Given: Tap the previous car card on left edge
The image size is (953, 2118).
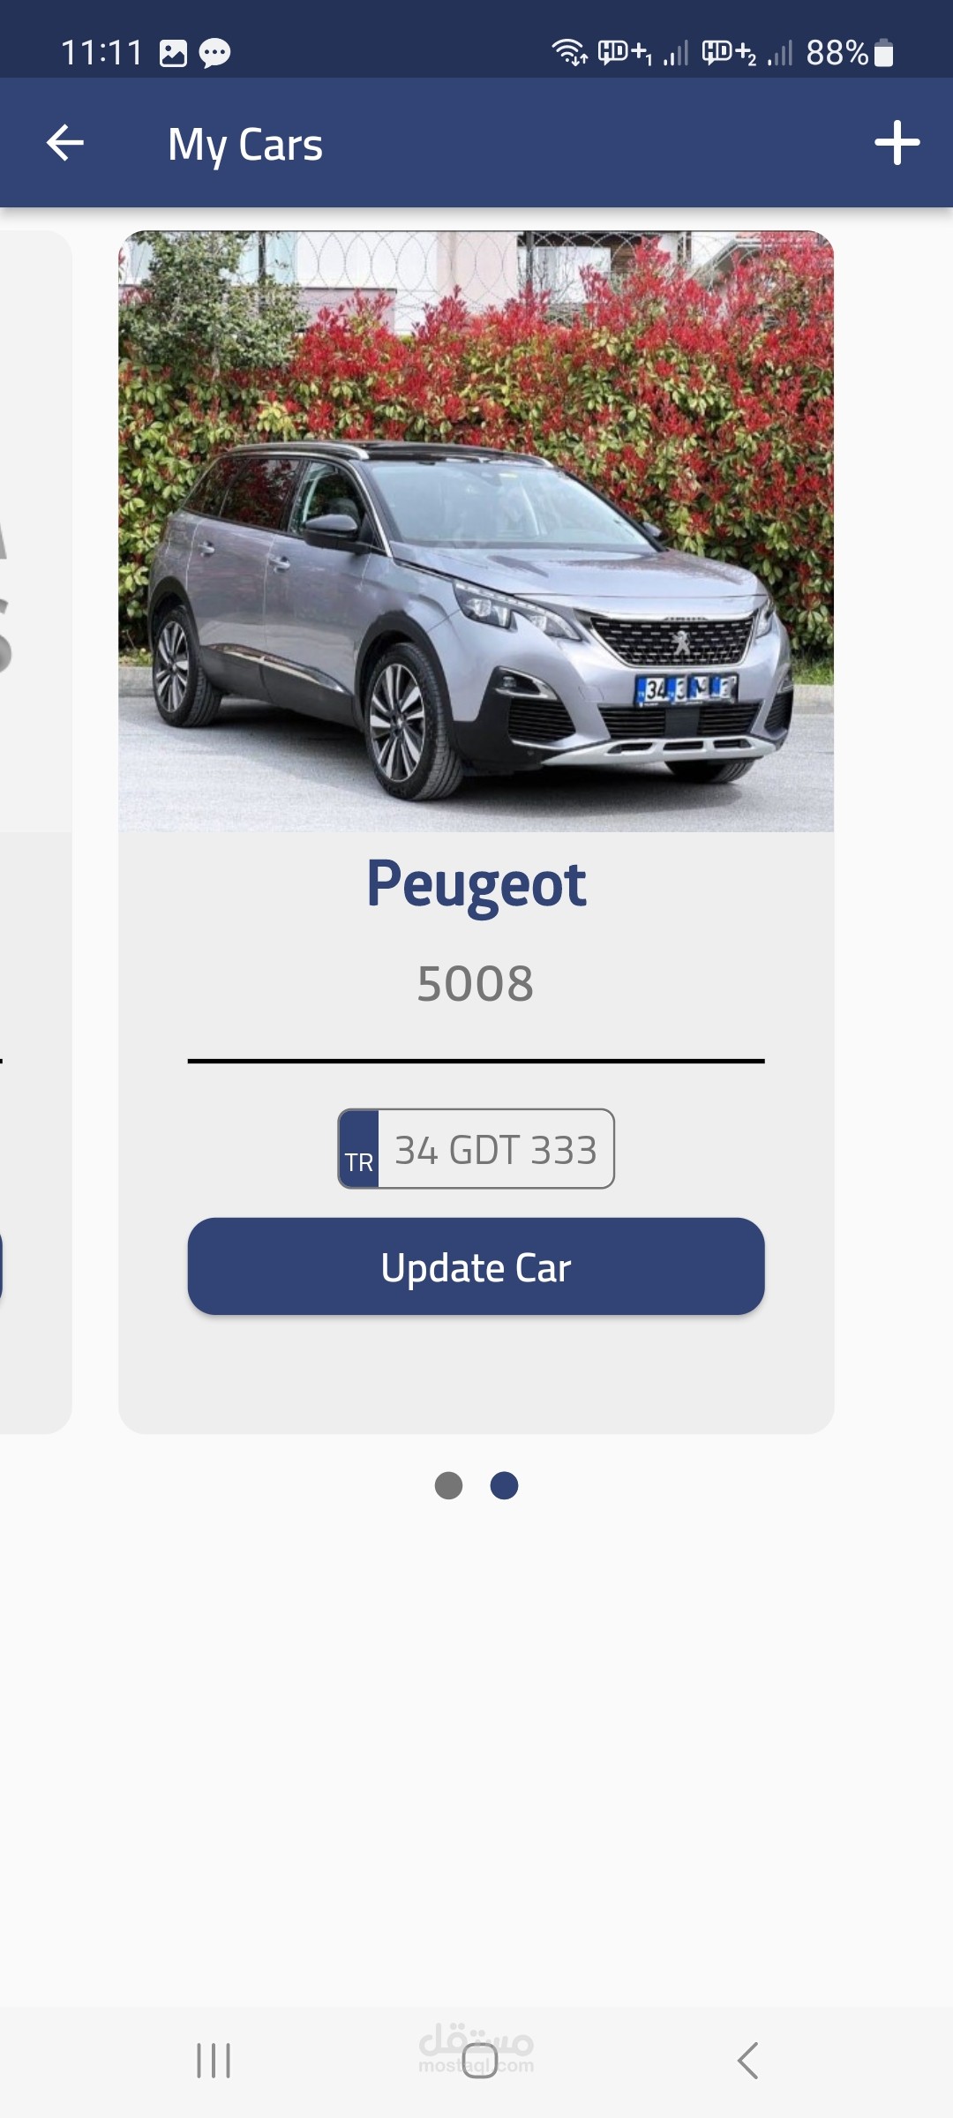Looking at the screenshot, I should [x=35, y=831].
